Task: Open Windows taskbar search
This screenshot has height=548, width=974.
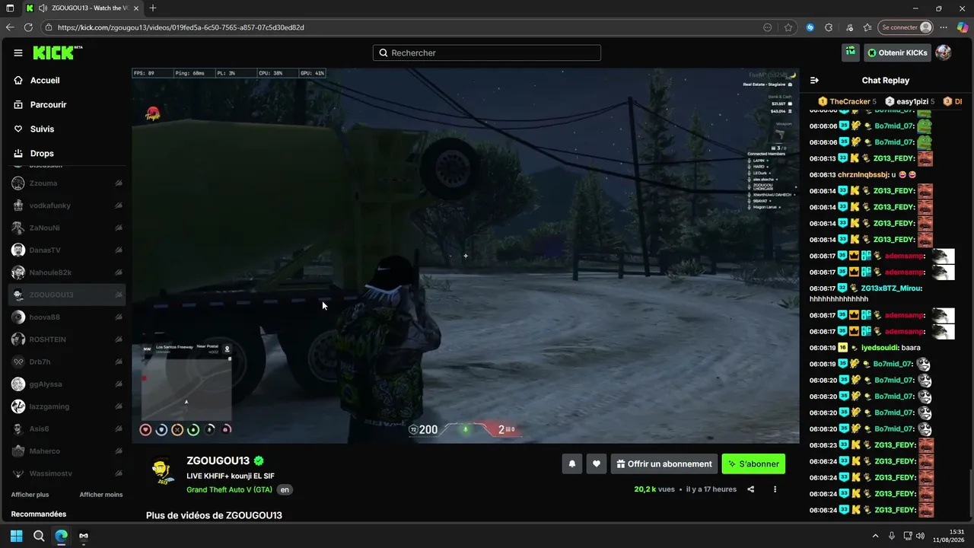Action: click(x=39, y=536)
